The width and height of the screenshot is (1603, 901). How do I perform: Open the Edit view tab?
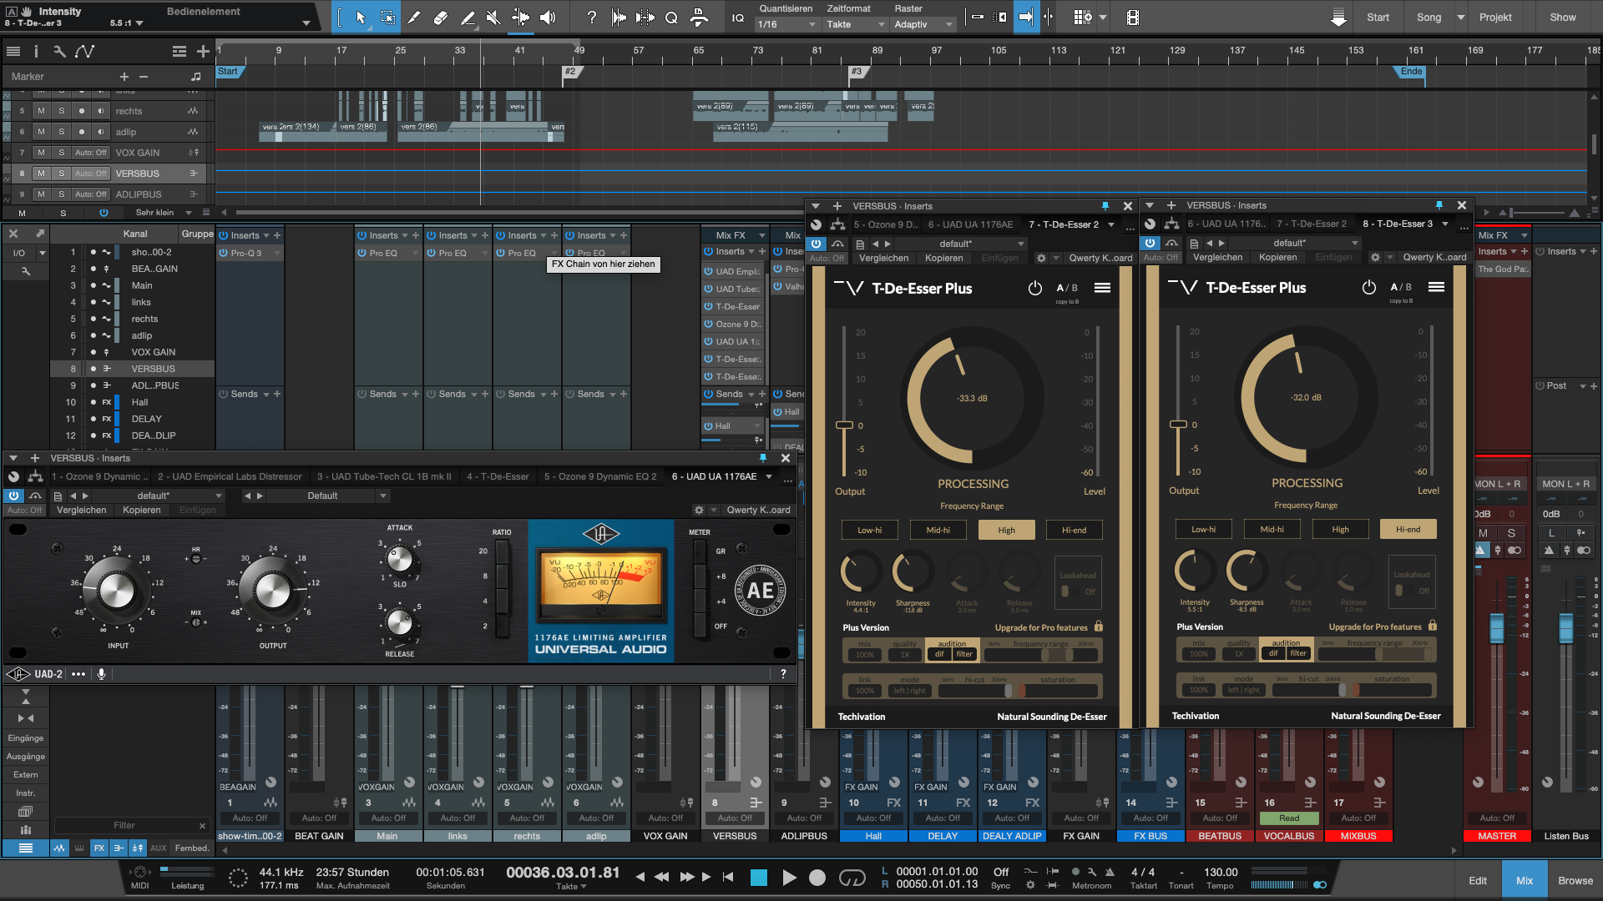coord(1478,881)
